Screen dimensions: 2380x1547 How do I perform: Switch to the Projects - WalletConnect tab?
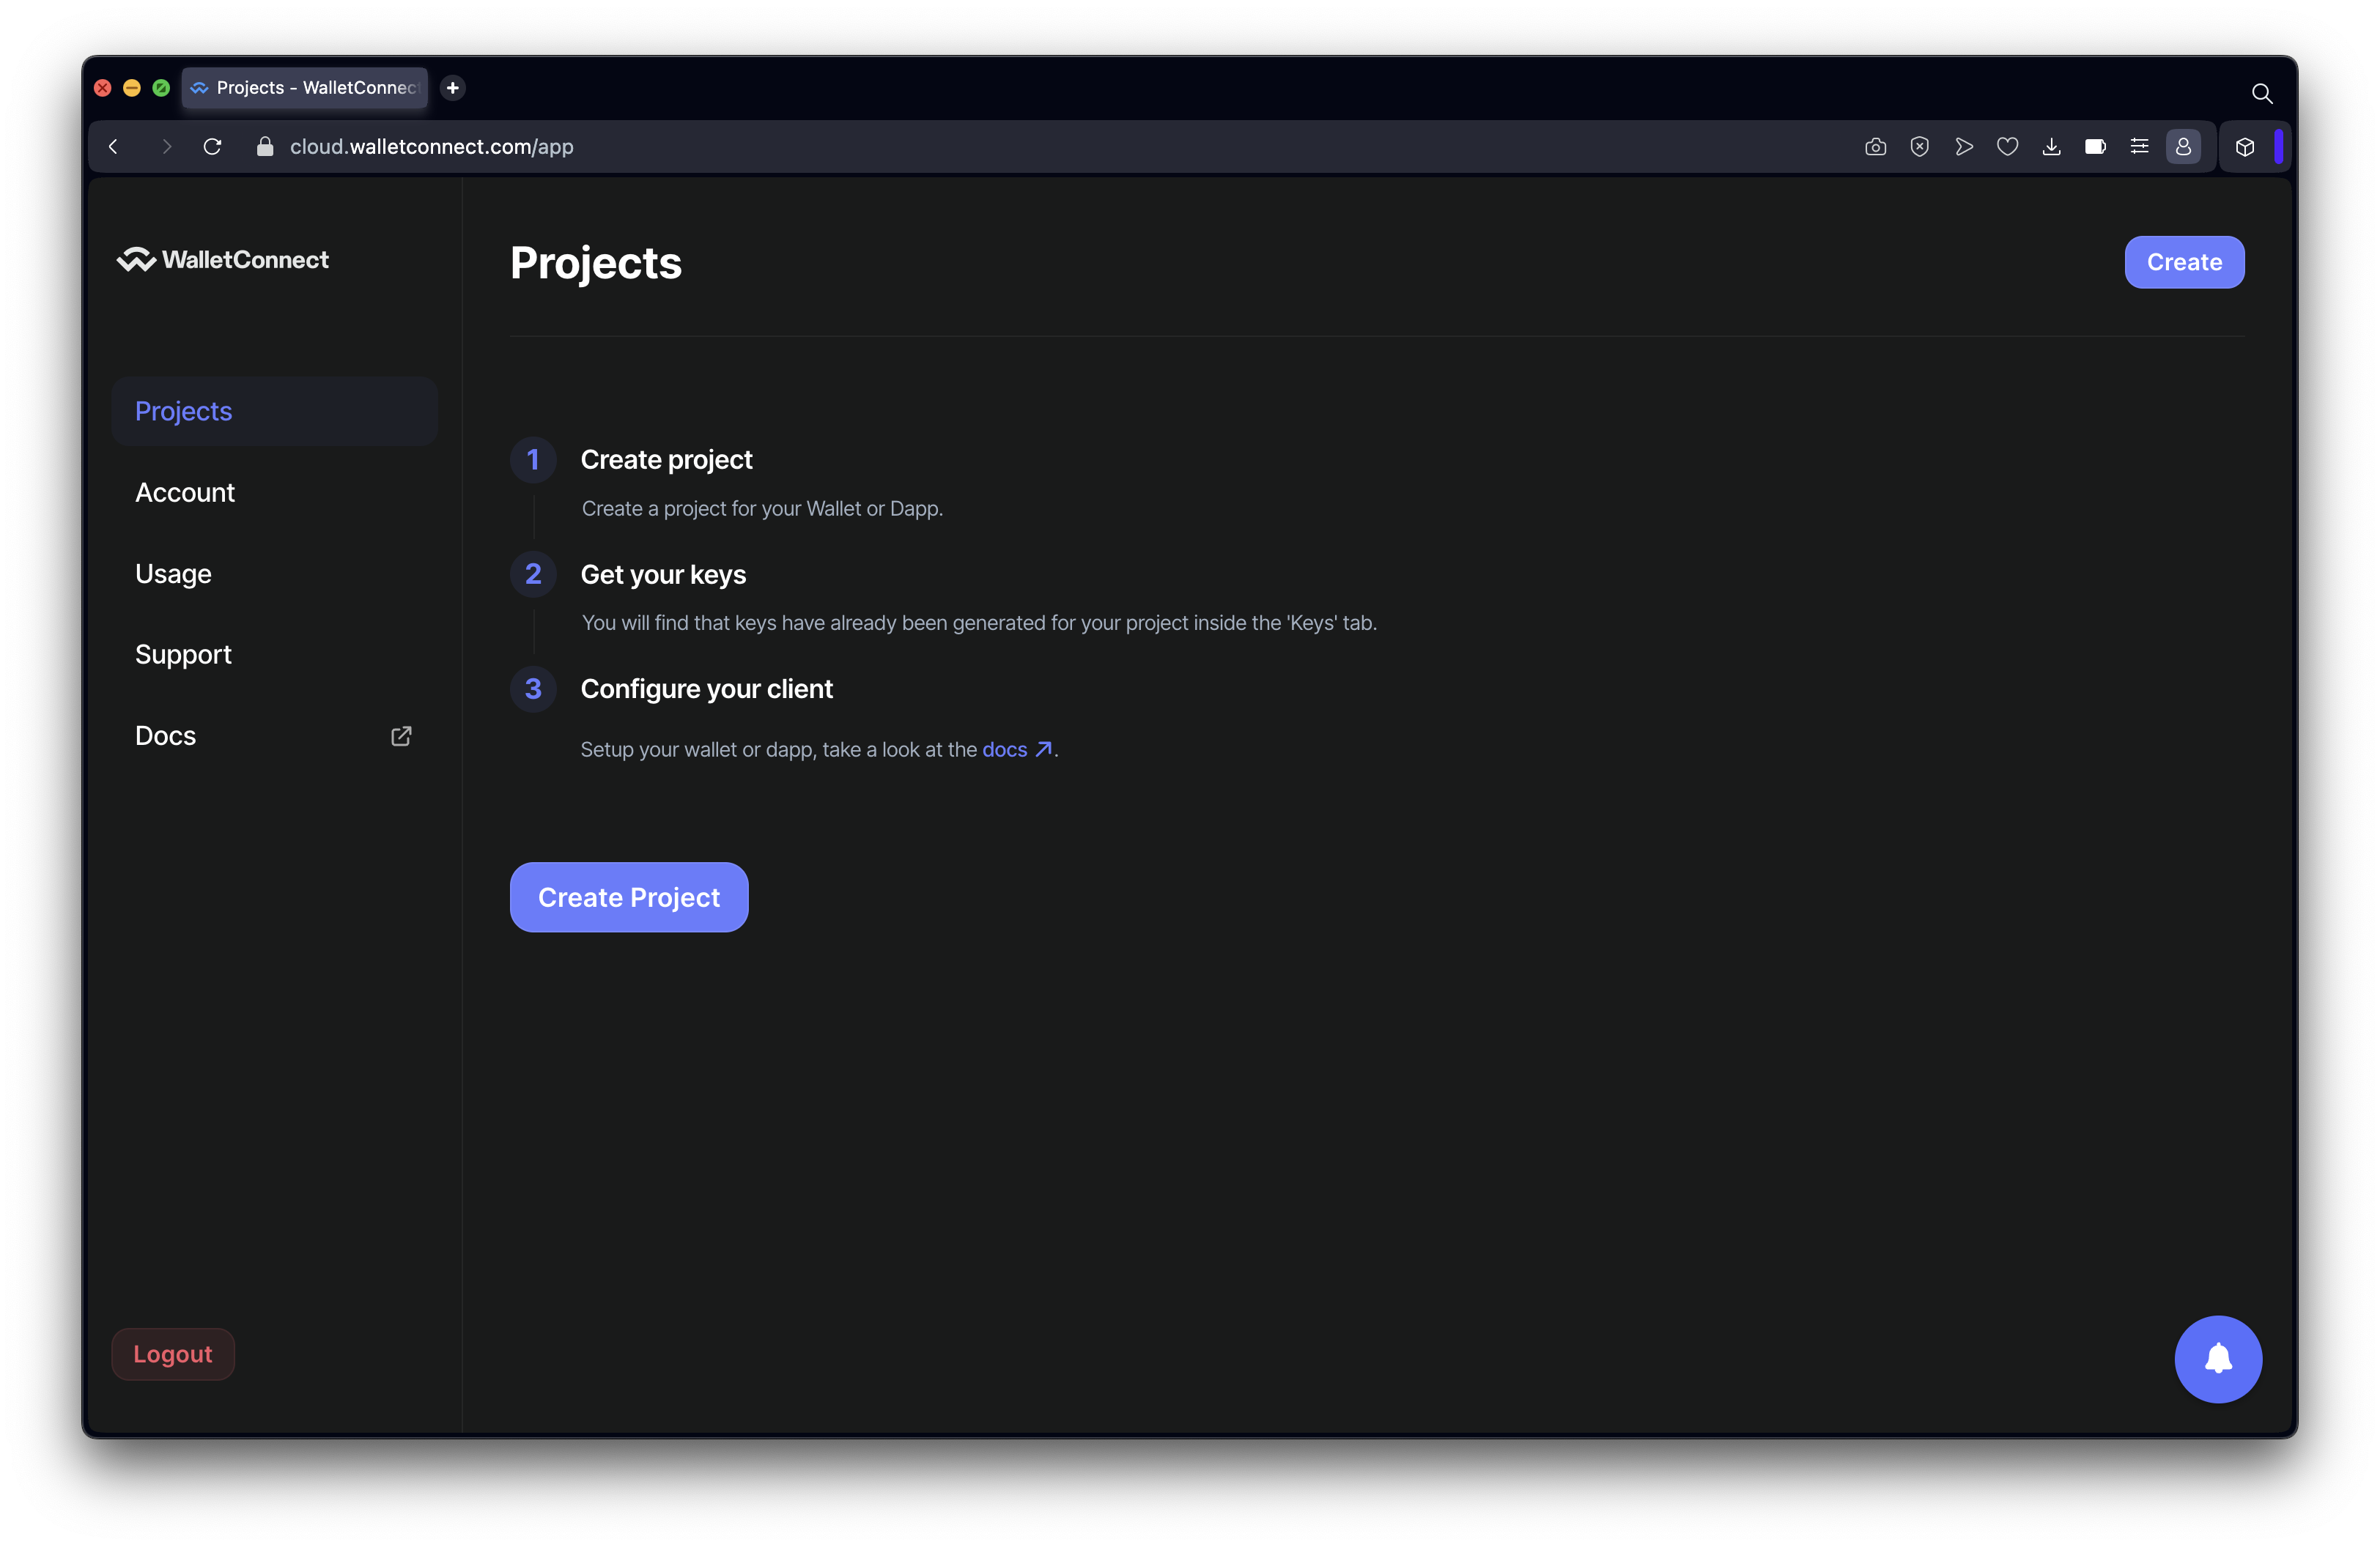305,88
